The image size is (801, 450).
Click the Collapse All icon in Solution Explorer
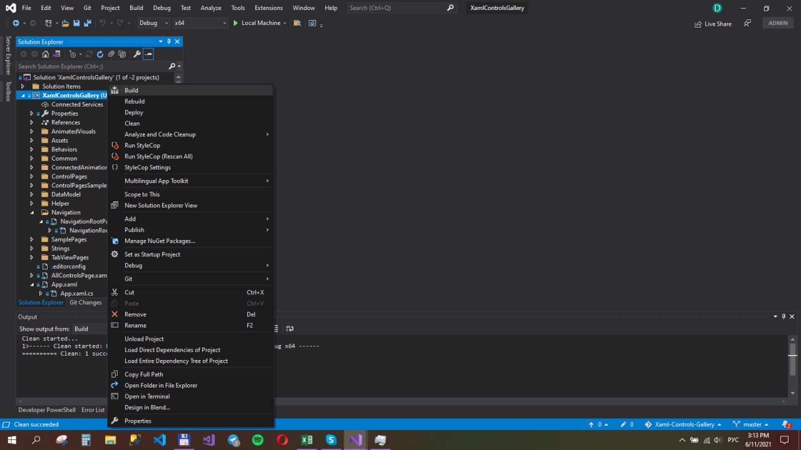coord(110,54)
